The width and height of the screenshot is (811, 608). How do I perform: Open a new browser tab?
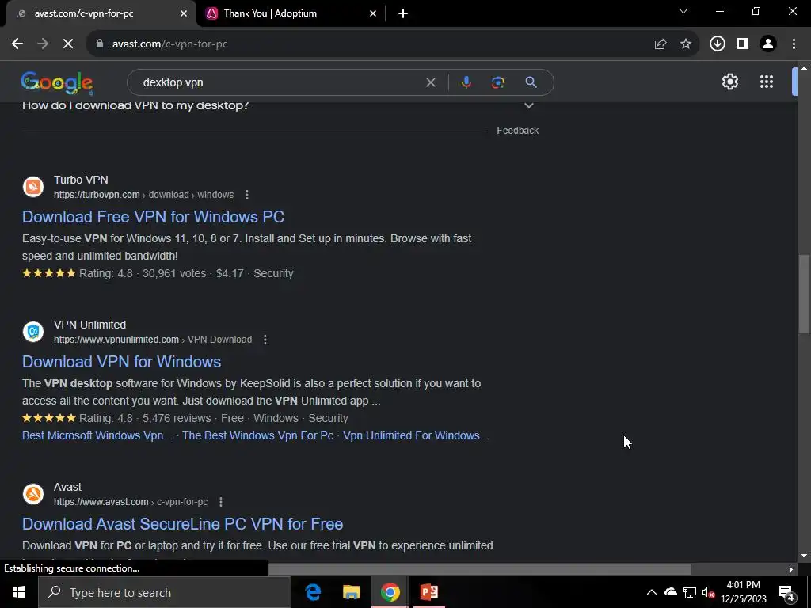[403, 13]
